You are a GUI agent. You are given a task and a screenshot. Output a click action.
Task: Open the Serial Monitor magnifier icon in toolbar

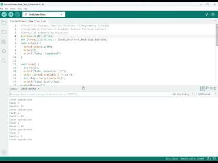point(213,14)
